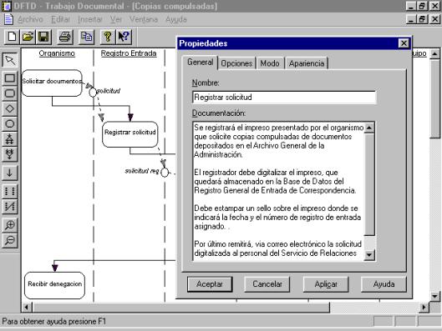Open the Ventana menu
442x331 pixels.
tap(144, 19)
